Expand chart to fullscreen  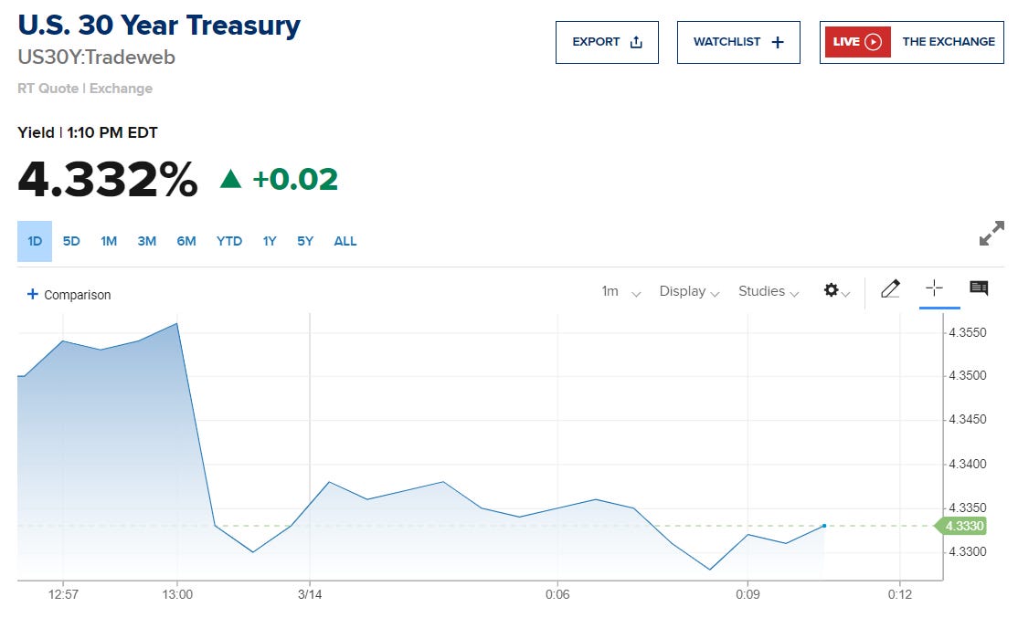tap(991, 234)
